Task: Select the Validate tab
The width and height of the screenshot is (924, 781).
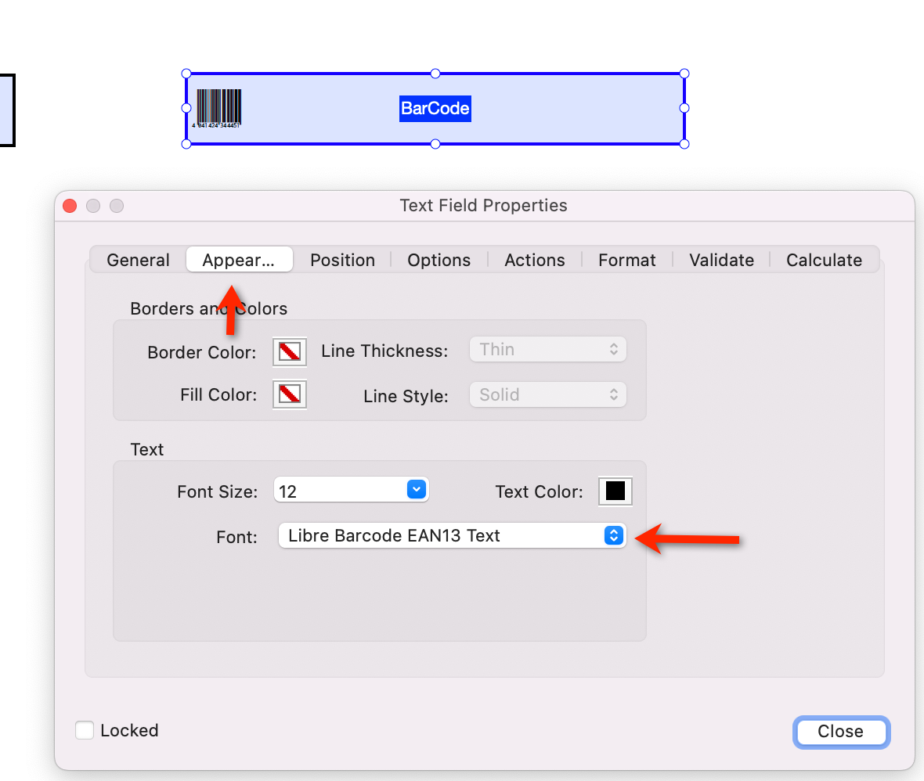Action: coord(720,260)
